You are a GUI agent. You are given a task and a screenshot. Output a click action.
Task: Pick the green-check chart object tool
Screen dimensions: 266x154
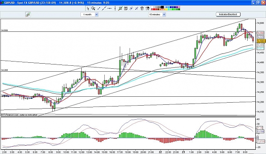(120, 8)
